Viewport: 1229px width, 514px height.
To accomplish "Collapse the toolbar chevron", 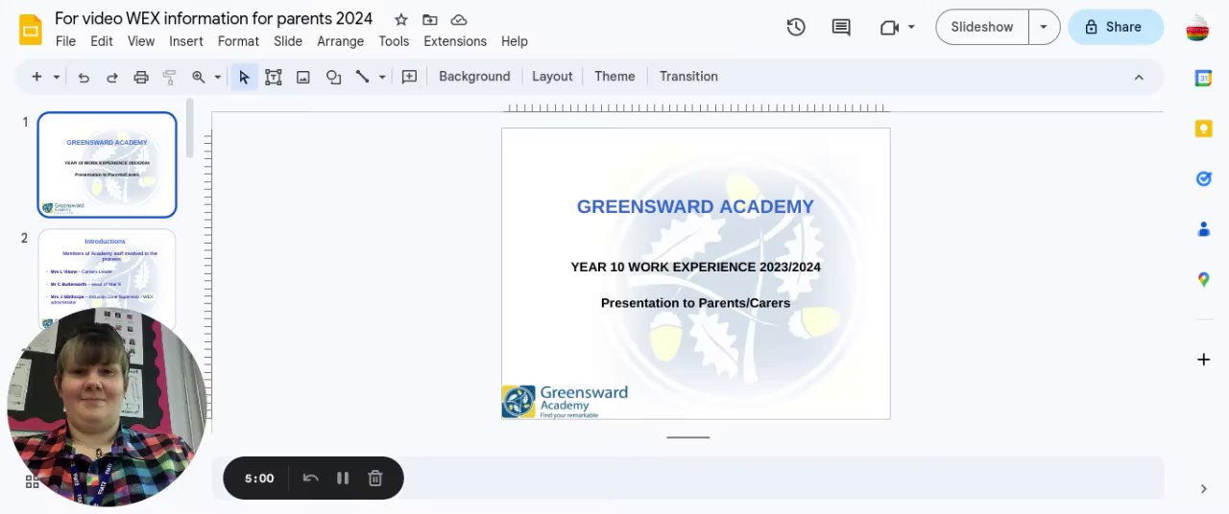I will (x=1139, y=77).
